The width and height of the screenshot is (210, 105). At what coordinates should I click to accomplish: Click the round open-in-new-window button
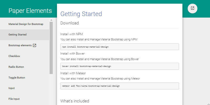point(192,8)
